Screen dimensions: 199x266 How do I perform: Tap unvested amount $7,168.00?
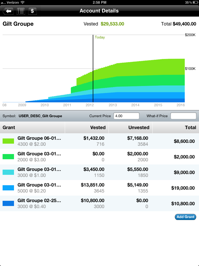[138, 138]
